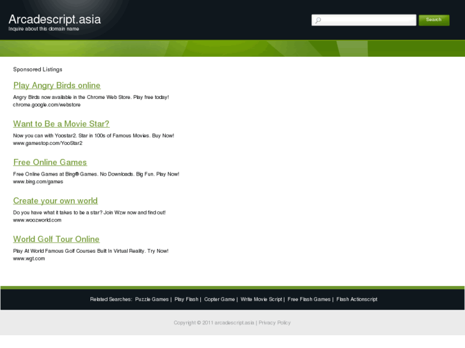Click 'Angry Birds now available' description text
The image size is (465, 348).
pos(91,97)
